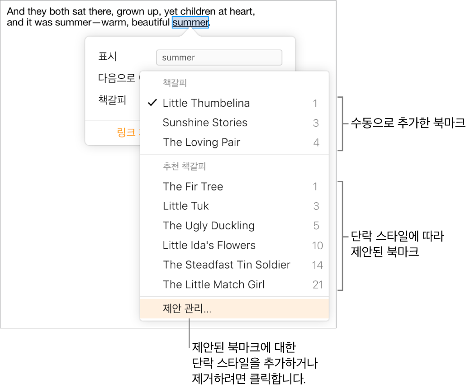Select Little Tuk from suggested bookmarks
Image resolution: width=470 pixels, height=389 pixels.
tap(185, 206)
